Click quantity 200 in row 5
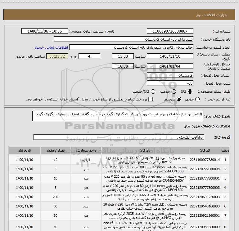Screen dimensions: 239x231 click(x=56, y=197)
